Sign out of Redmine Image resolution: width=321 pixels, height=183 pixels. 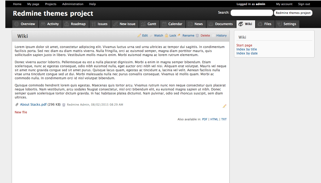coord(304,4)
